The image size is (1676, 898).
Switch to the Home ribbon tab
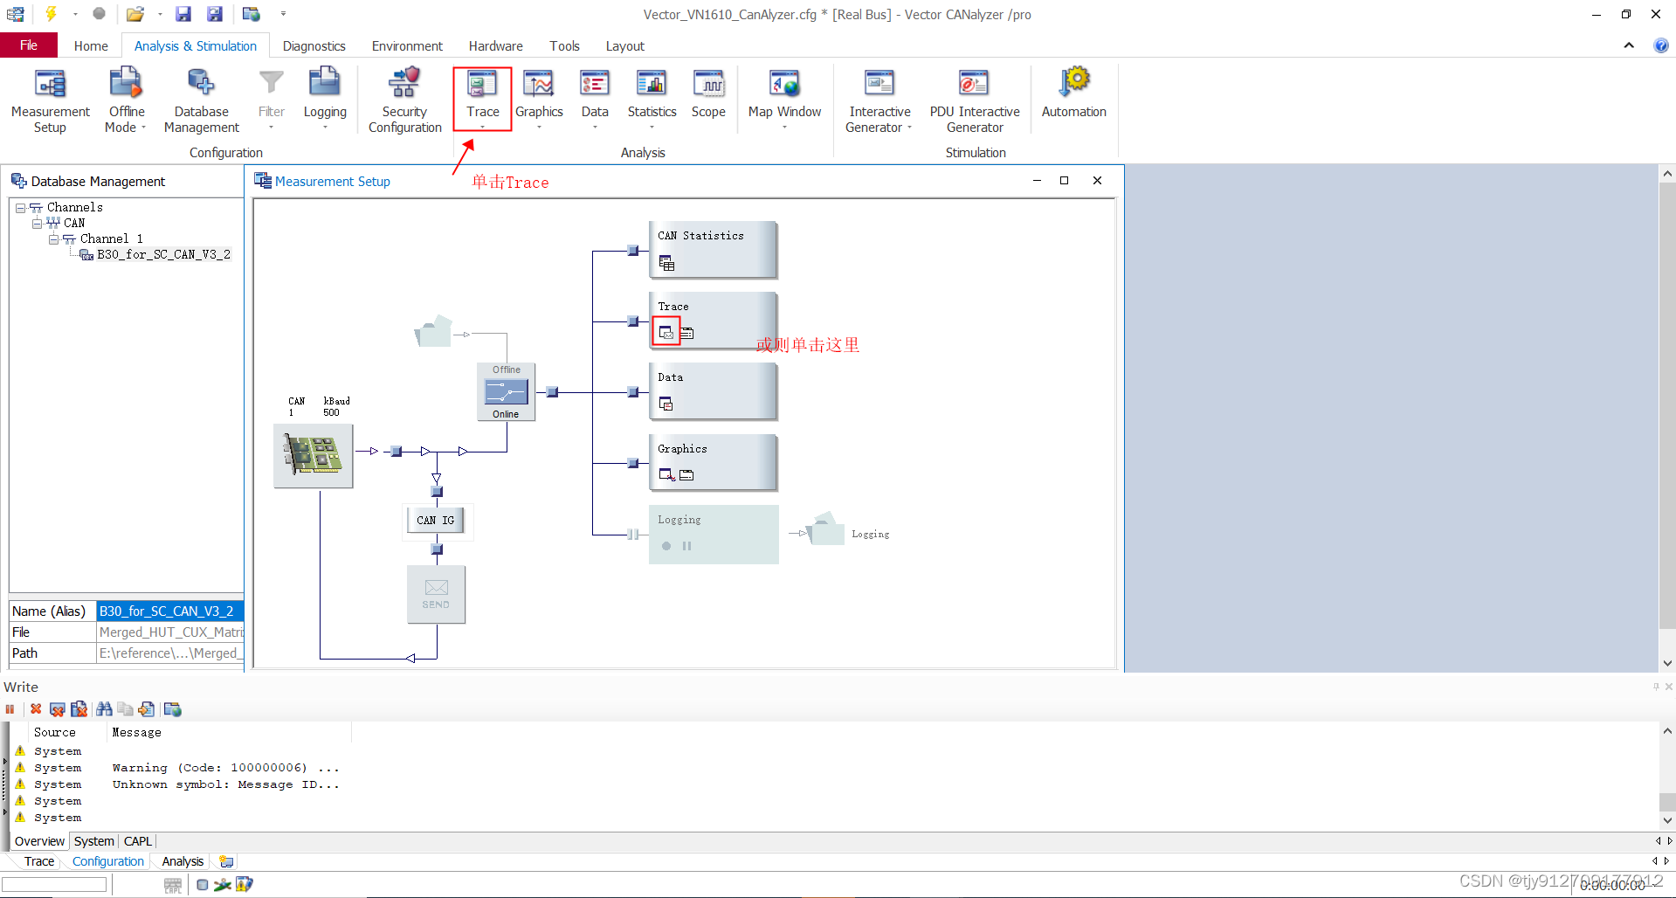[x=91, y=45]
